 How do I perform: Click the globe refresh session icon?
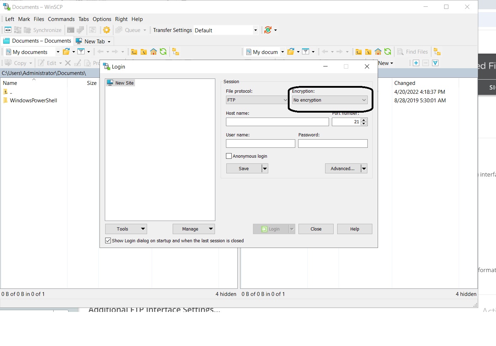pyautogui.click(x=268, y=30)
